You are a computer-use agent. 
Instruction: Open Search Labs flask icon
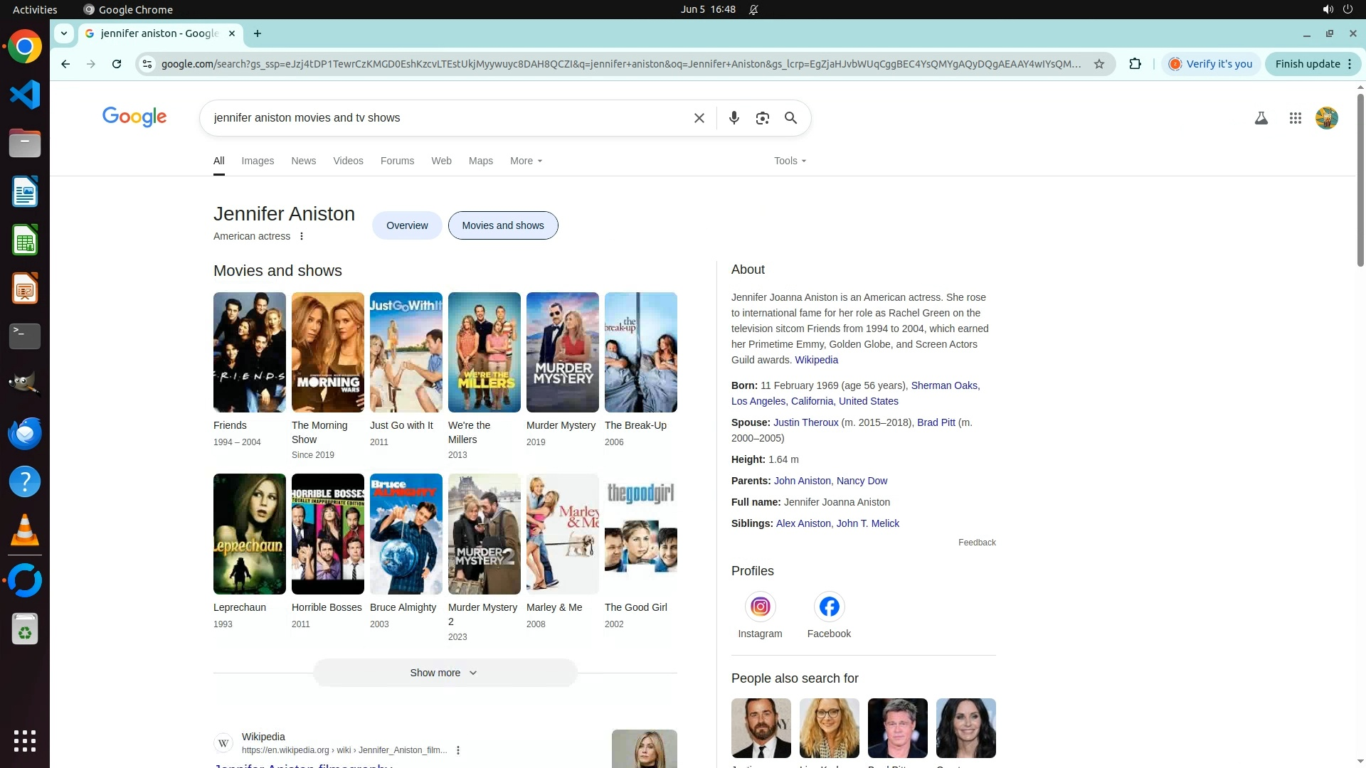coord(1261,118)
